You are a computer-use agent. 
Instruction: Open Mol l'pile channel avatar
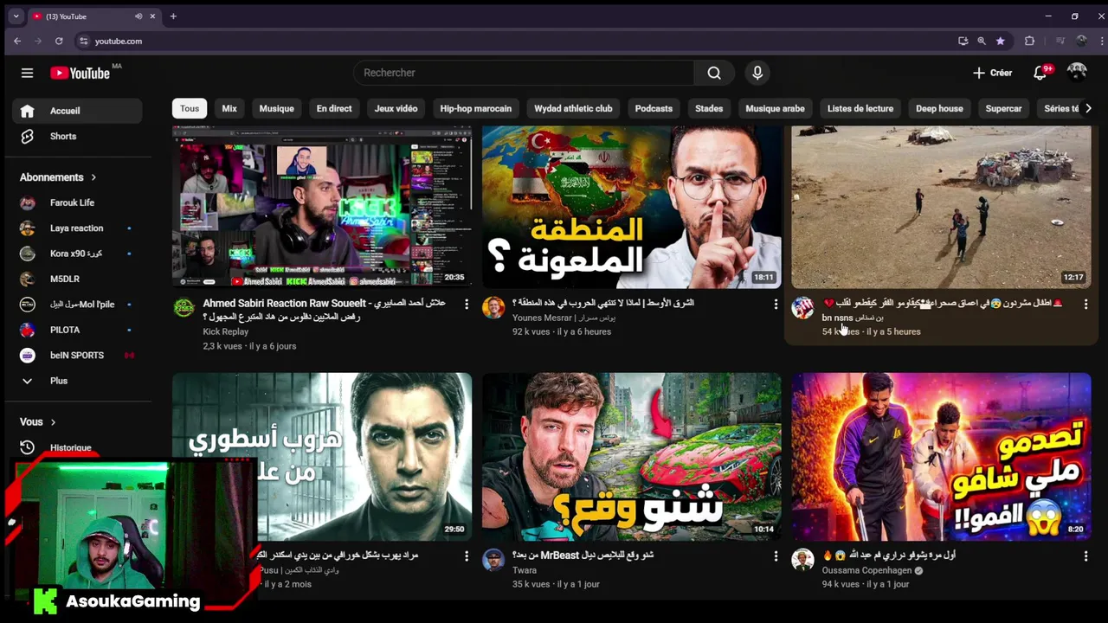point(28,305)
